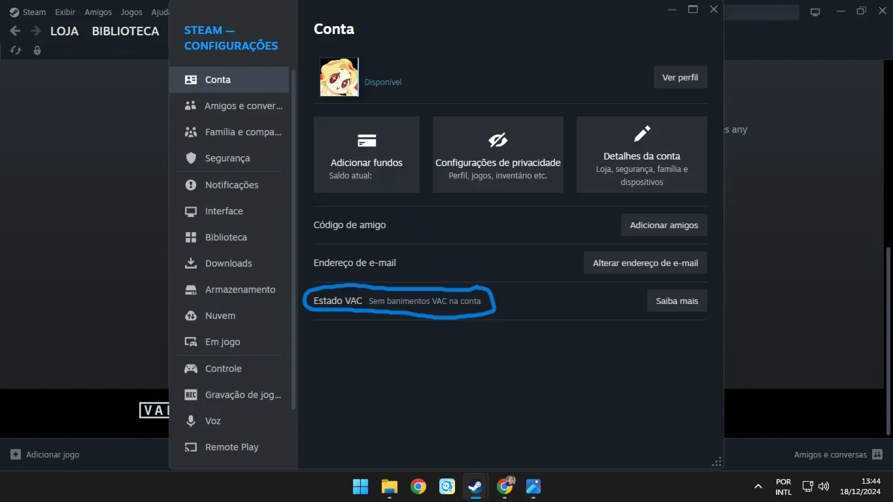The height and width of the screenshot is (502, 893).
Task: Open the Amigos menu
Action: click(98, 12)
